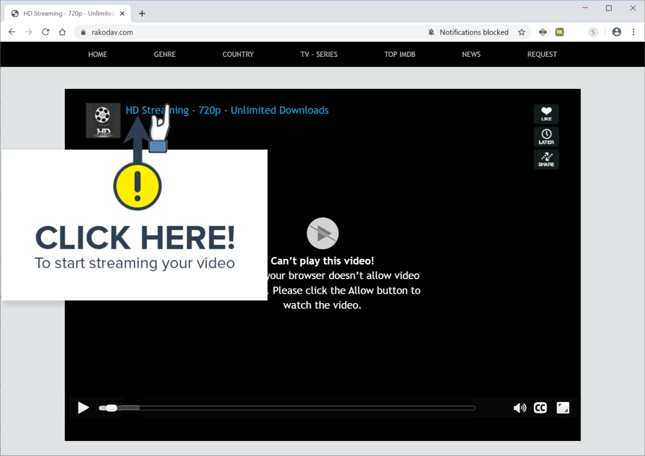Viewport: 645px width, 456px height.
Task: Click the Like heart icon
Action: (x=546, y=114)
